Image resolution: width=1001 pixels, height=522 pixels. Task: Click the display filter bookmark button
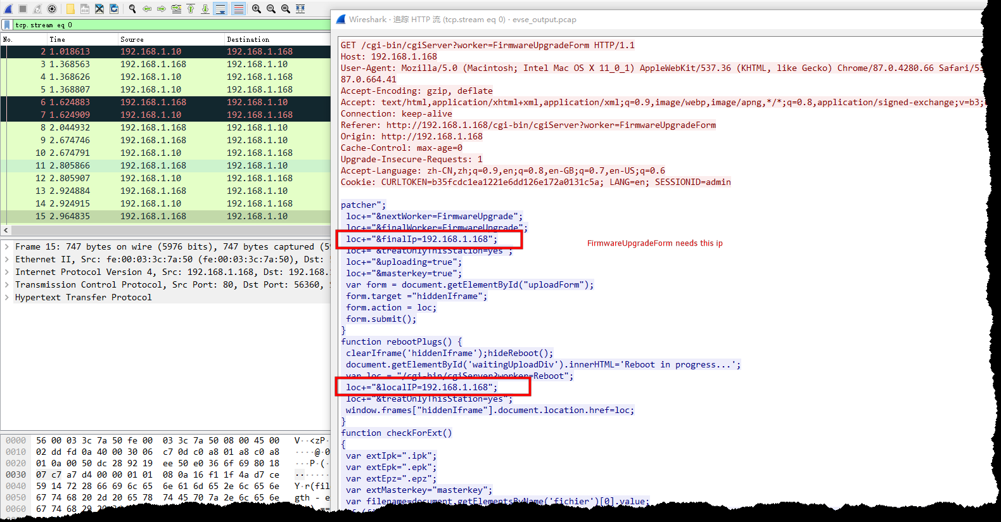click(7, 25)
